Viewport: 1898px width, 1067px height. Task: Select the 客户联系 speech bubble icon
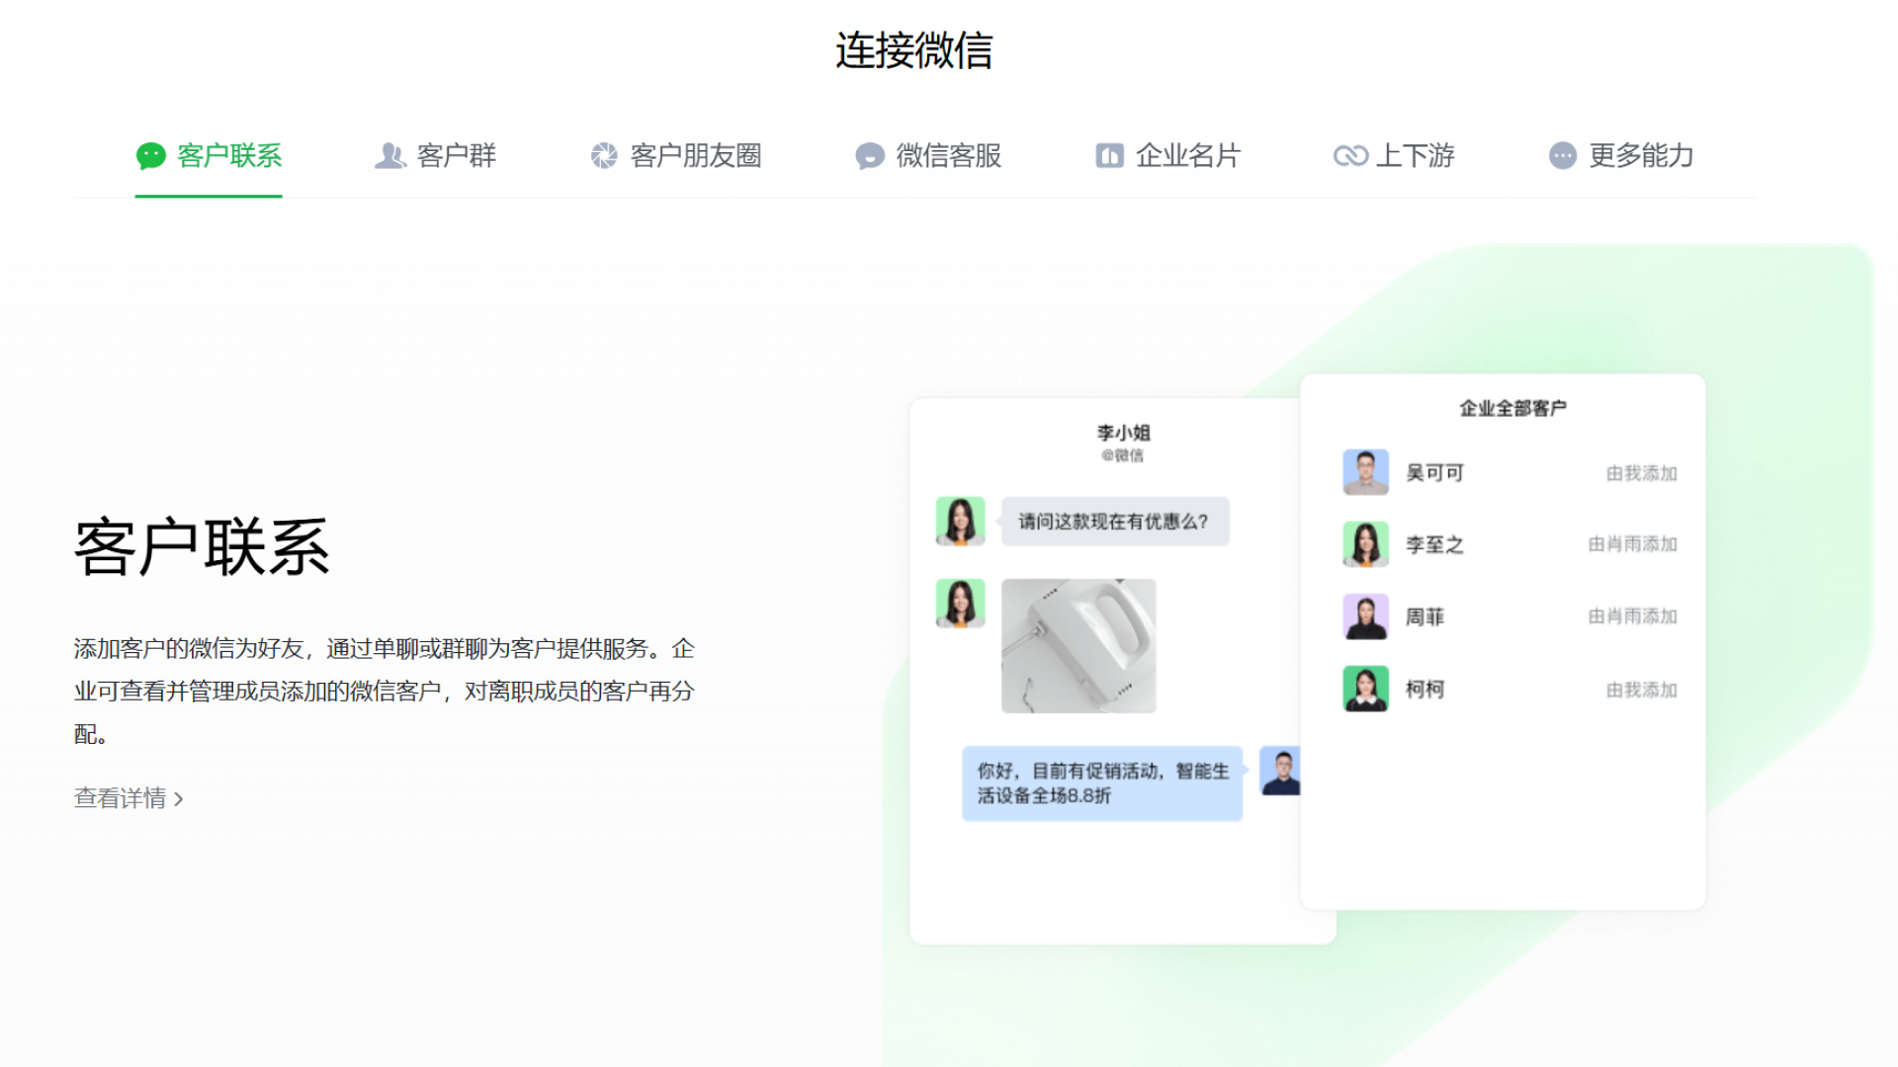[x=150, y=155]
